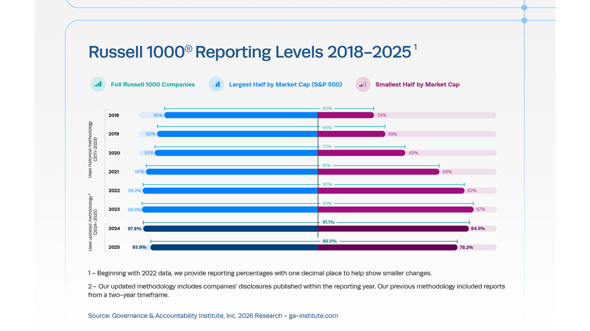Click the Uses historical methodology axis label
The width and height of the screenshot is (590, 331).
tap(92, 149)
